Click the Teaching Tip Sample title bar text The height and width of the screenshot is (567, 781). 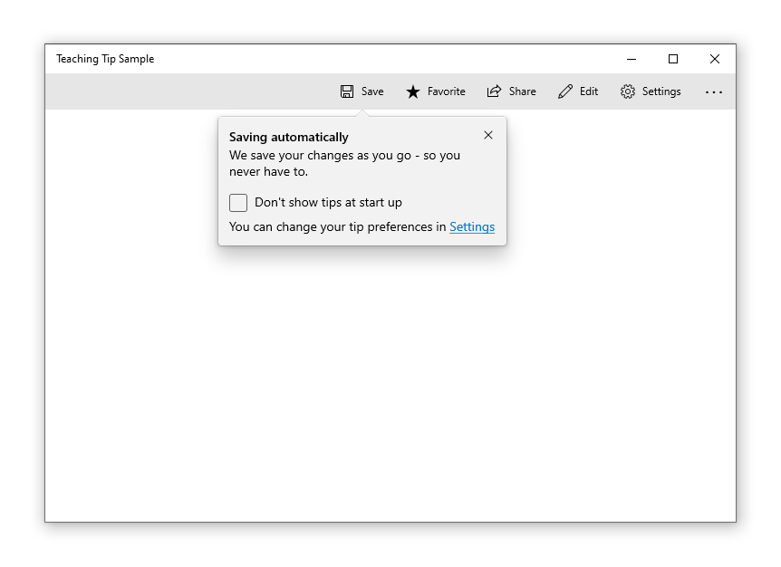pyautogui.click(x=105, y=59)
